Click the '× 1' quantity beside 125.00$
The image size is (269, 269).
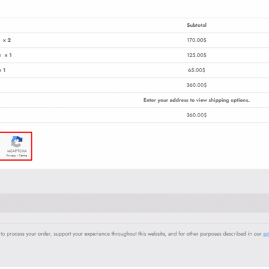[x=8, y=55]
